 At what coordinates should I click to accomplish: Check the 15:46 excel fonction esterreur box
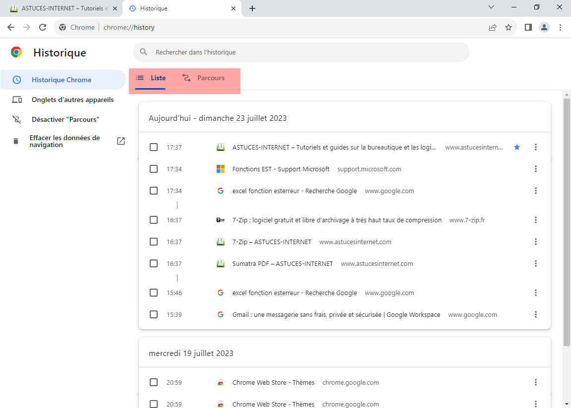[154, 293]
